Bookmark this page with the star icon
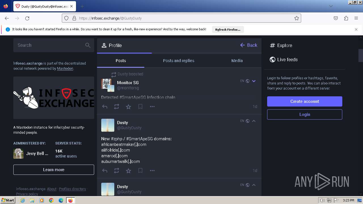 pos(297,18)
